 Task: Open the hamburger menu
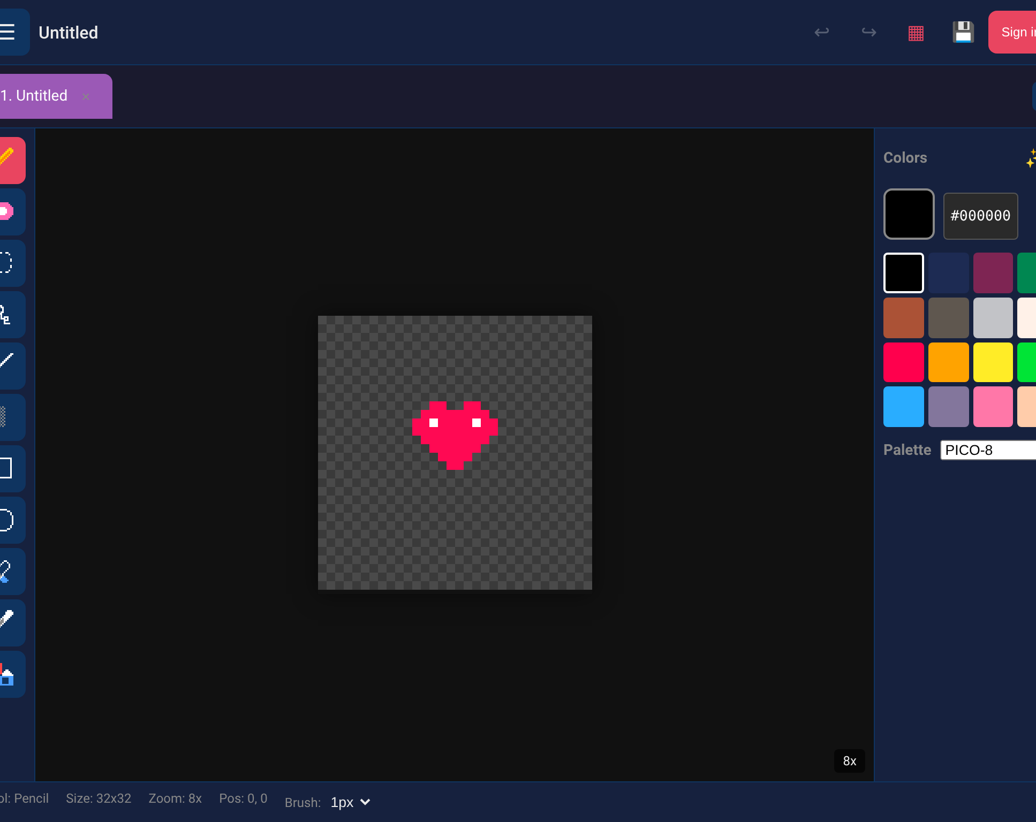coord(9,32)
